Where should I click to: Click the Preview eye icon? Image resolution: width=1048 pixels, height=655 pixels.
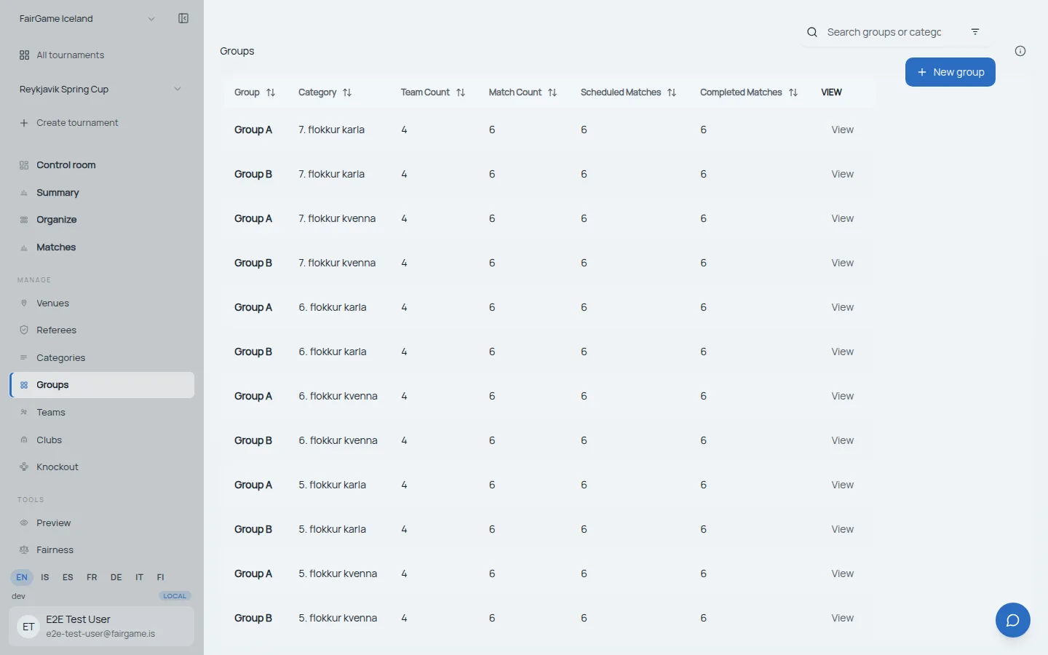[x=24, y=523]
